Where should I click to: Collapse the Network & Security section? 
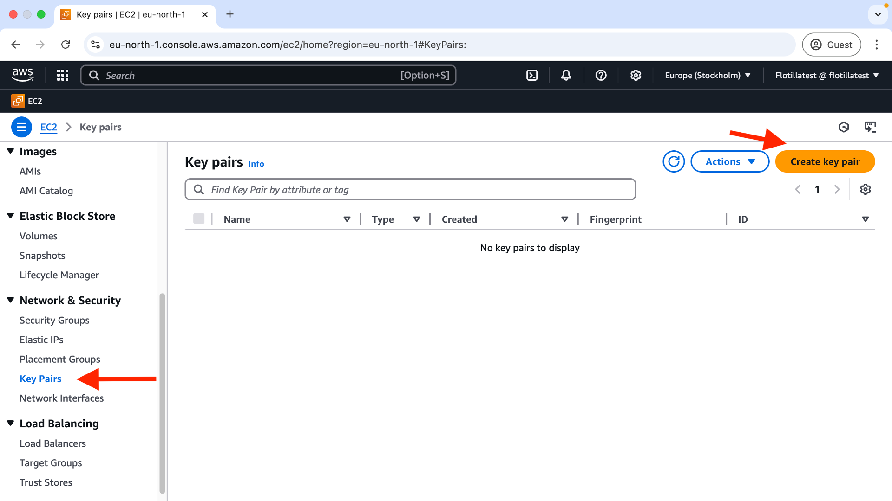[11, 300]
